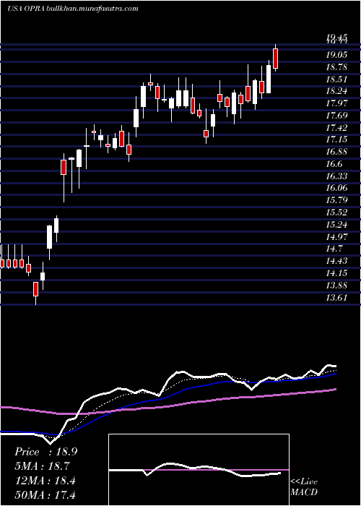Click the latest red candlestick at the top right
The width and height of the screenshot is (361, 506).
pos(275,59)
